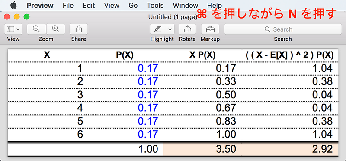This screenshot has width=346, height=161.
Task: Click into the Search field
Action: coord(283,29)
